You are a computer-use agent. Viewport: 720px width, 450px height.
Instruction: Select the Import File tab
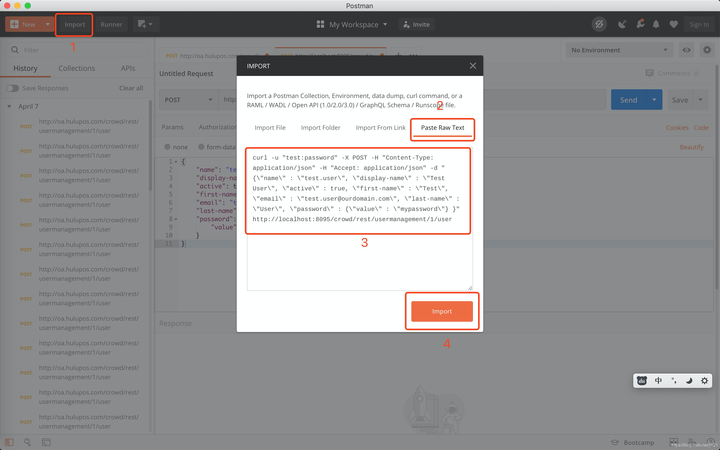click(270, 128)
